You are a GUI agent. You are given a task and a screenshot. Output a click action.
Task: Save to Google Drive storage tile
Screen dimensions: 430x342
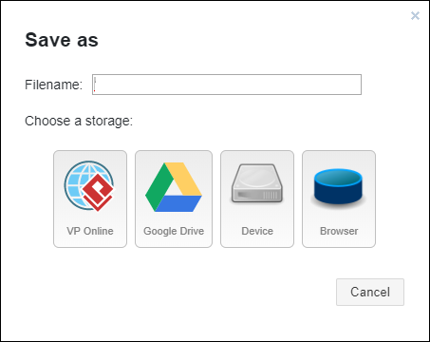[x=174, y=199]
